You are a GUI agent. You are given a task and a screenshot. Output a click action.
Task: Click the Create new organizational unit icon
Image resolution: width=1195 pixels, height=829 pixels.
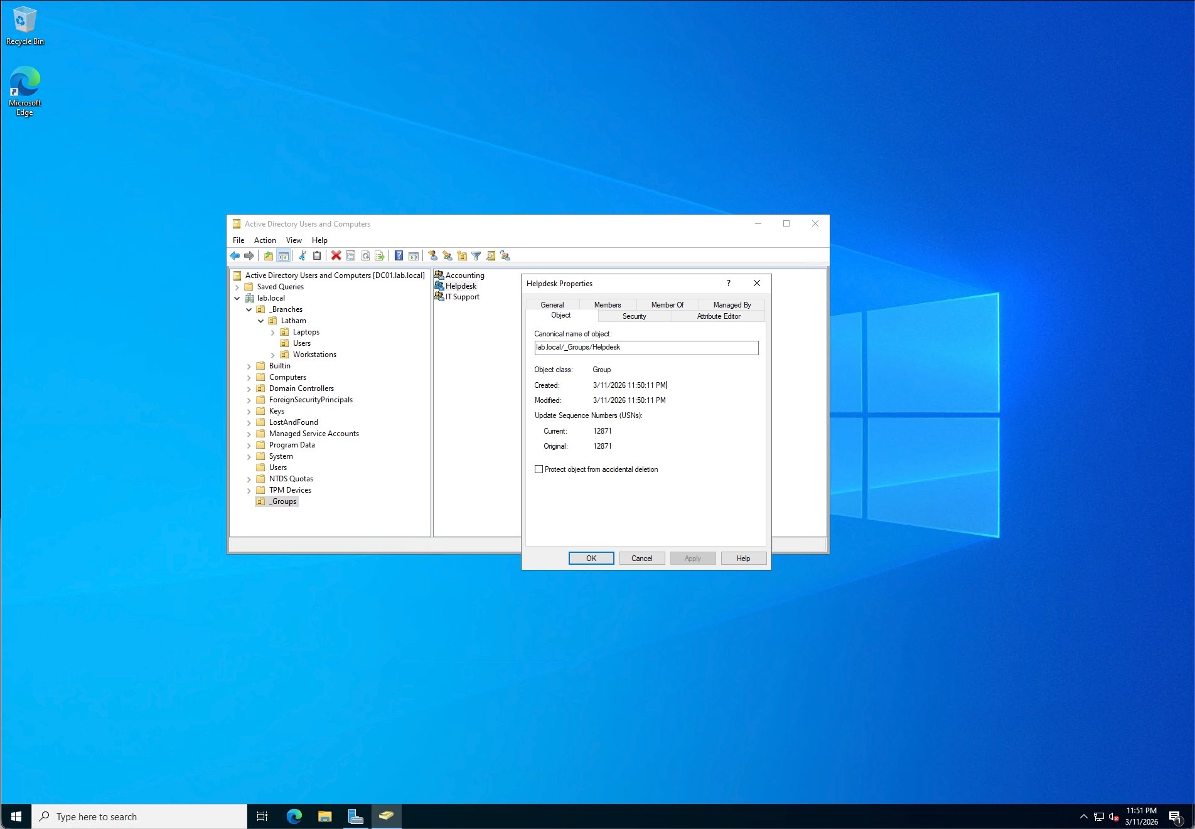tap(462, 255)
